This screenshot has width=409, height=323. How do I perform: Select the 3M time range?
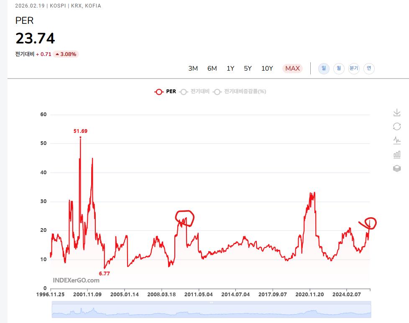click(193, 69)
